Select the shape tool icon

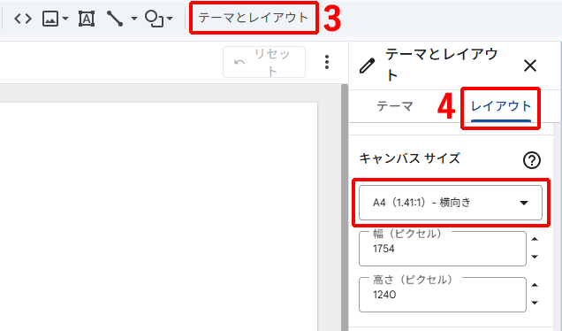(x=154, y=19)
